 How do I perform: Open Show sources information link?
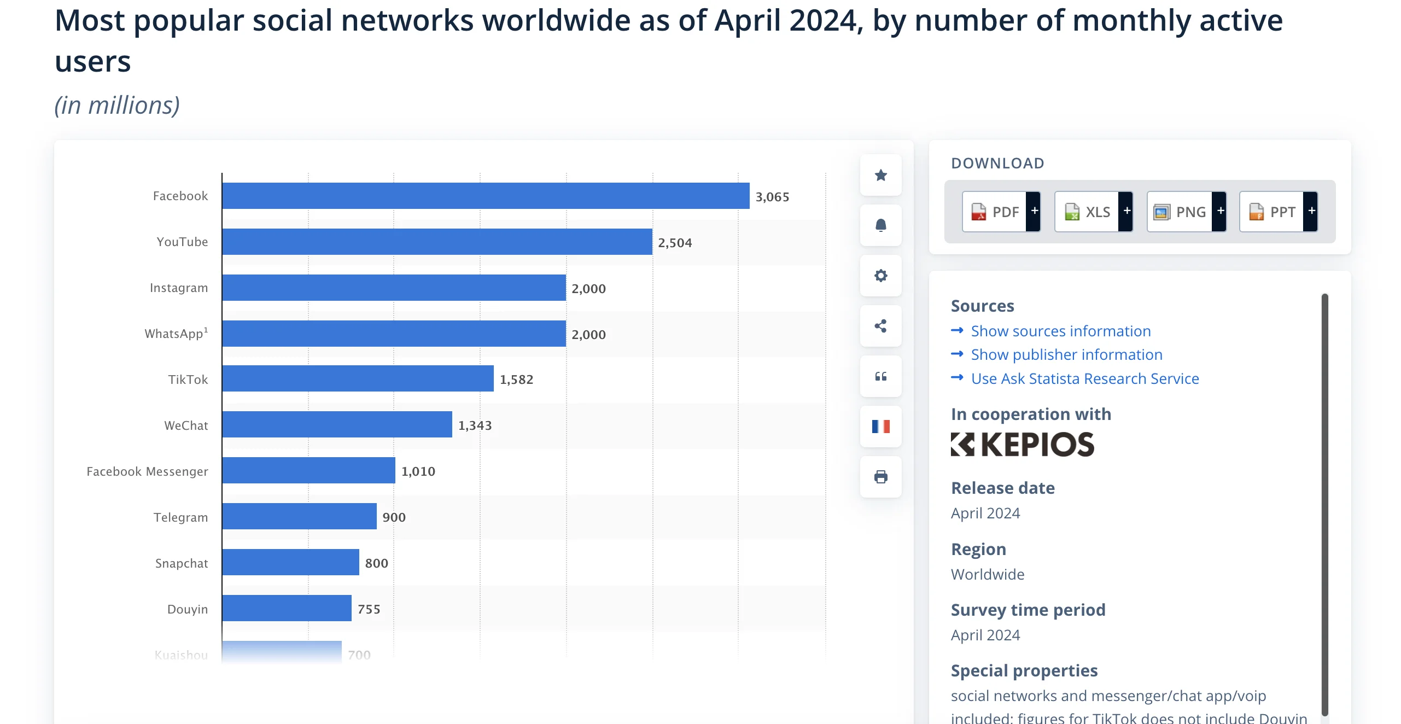point(1061,331)
